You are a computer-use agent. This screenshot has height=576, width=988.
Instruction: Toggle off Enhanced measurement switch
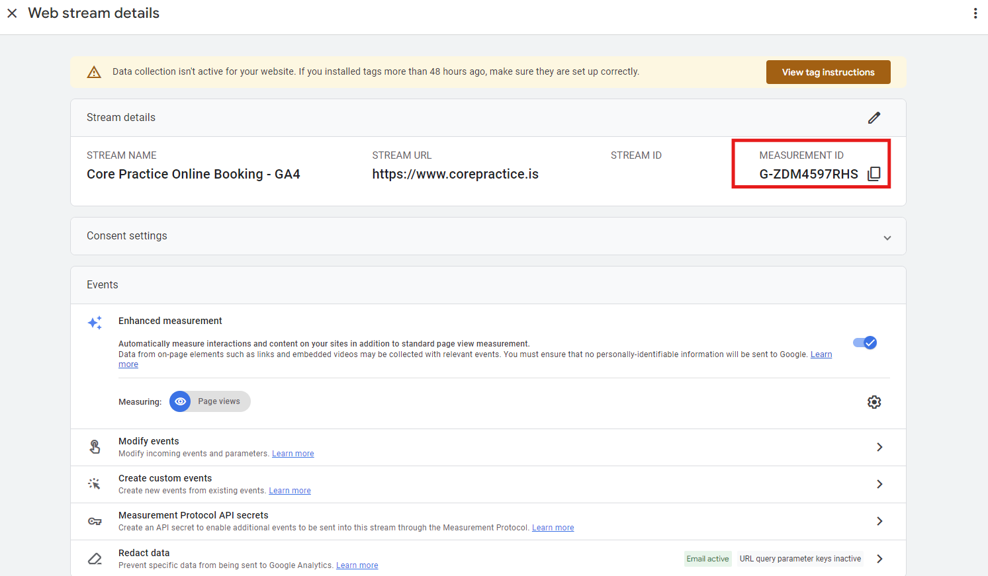tap(865, 343)
